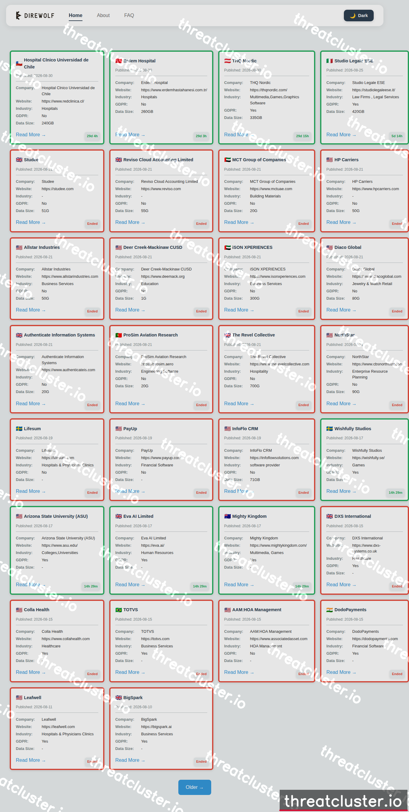Click the US flag beside InfoFlo CRM
Image resolution: width=409 pixels, height=812 pixels.
point(227,429)
